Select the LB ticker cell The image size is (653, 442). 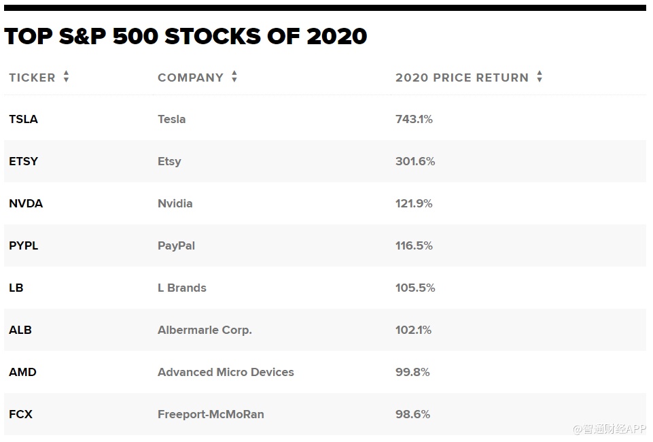click(x=16, y=288)
